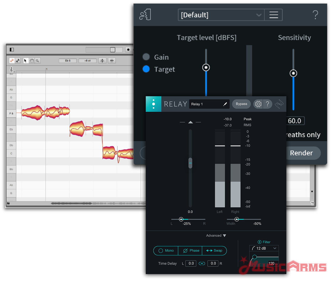Select the Gain radio button
This screenshot has height=285, width=332.
[146, 57]
